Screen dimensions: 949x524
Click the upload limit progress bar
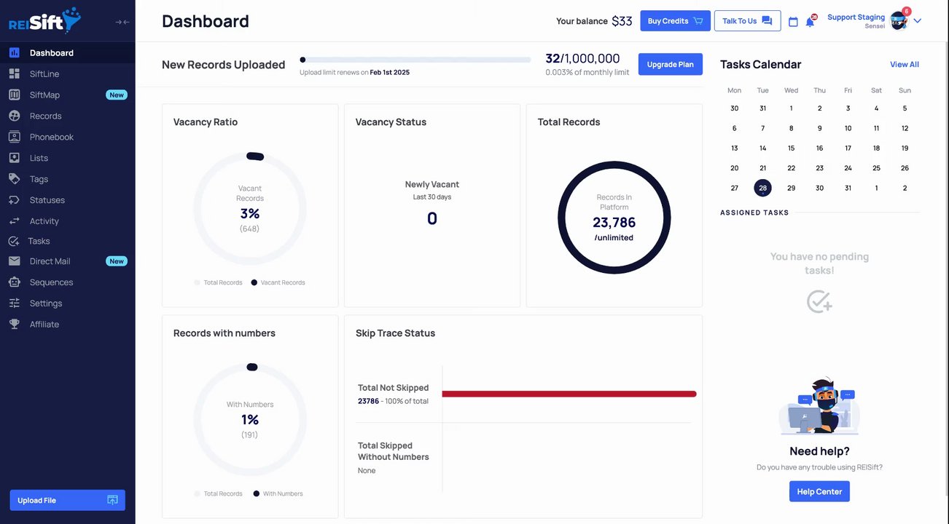point(415,60)
